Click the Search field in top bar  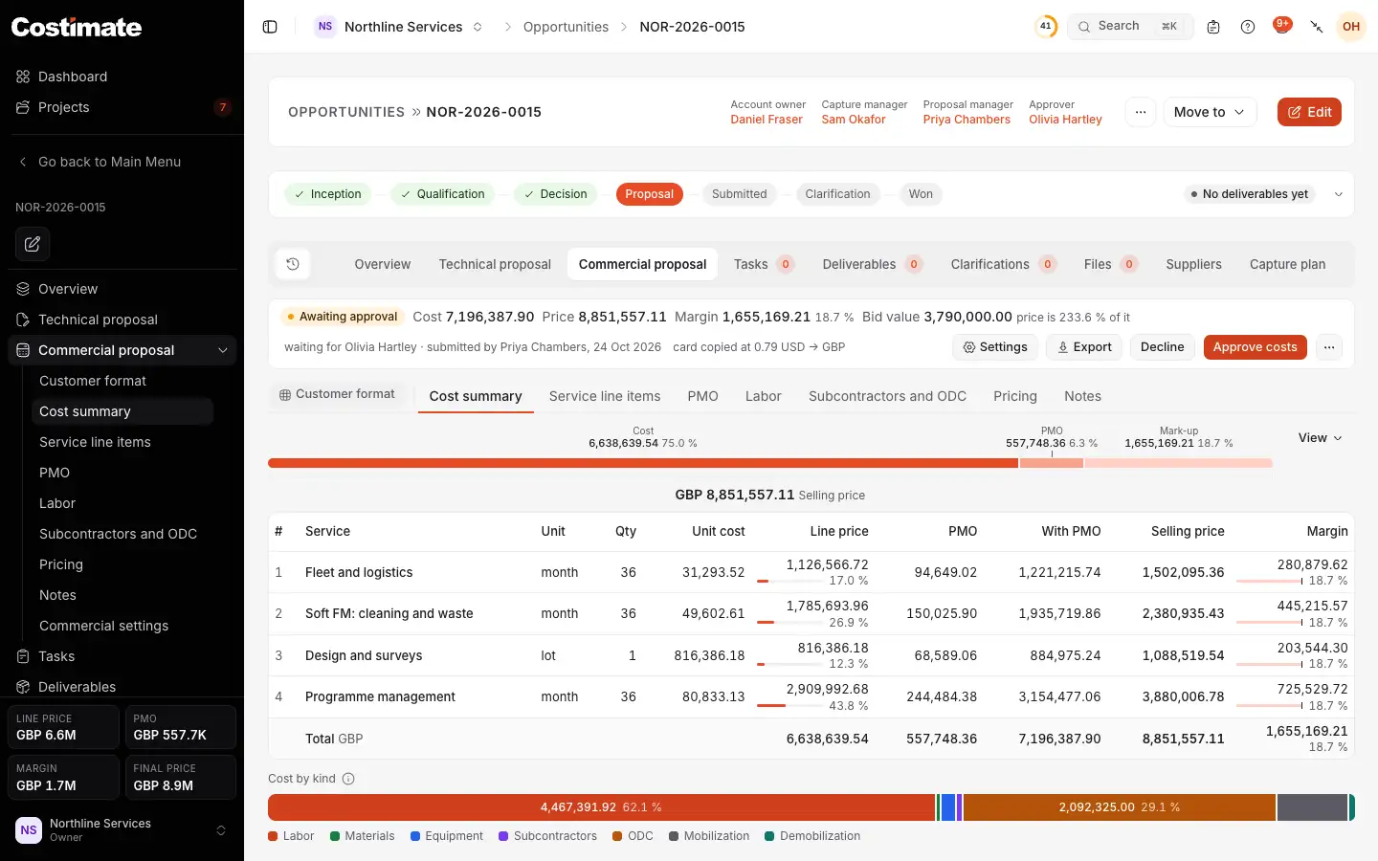point(1130,27)
